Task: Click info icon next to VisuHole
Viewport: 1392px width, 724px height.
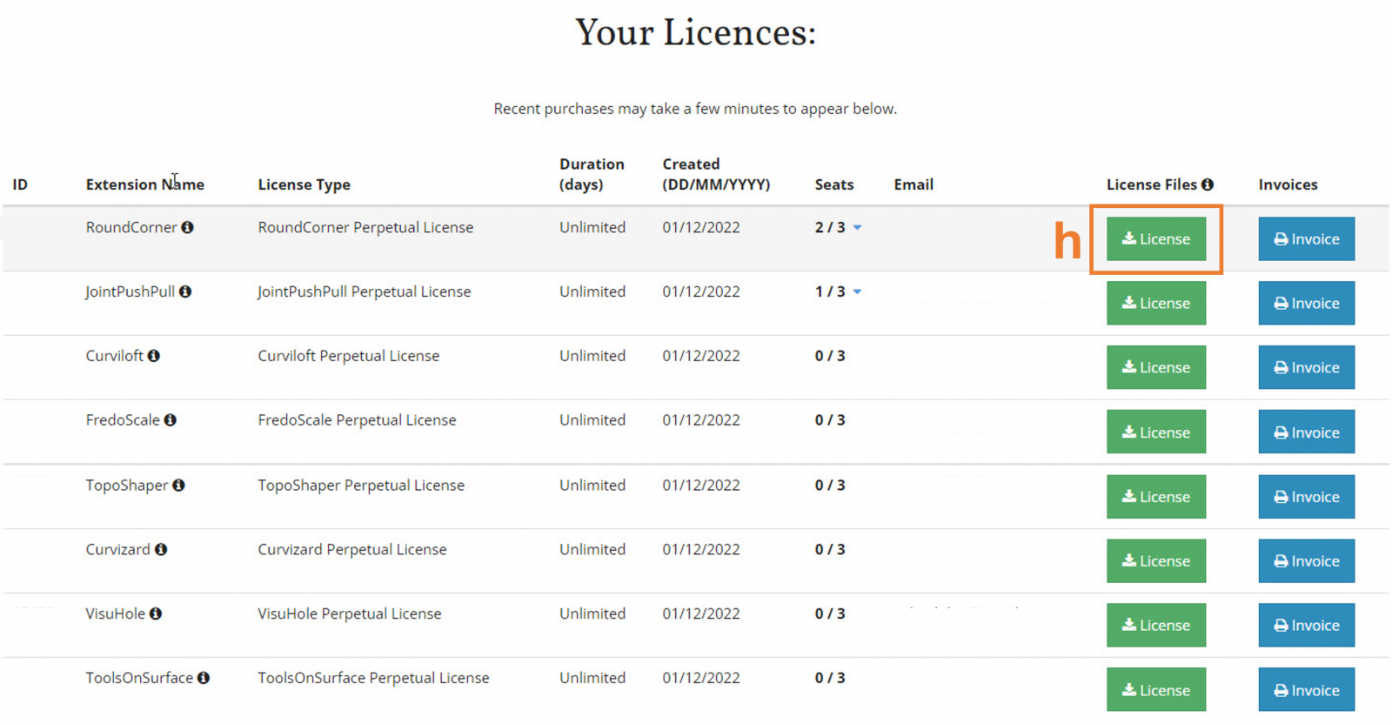Action: coord(156,614)
